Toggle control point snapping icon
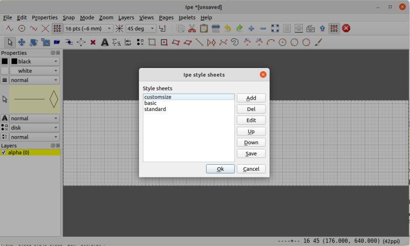Viewport: 410px width, 246px height. click(x=22, y=29)
